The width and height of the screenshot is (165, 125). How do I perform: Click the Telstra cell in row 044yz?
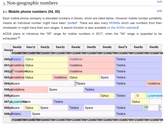click(130, 84)
